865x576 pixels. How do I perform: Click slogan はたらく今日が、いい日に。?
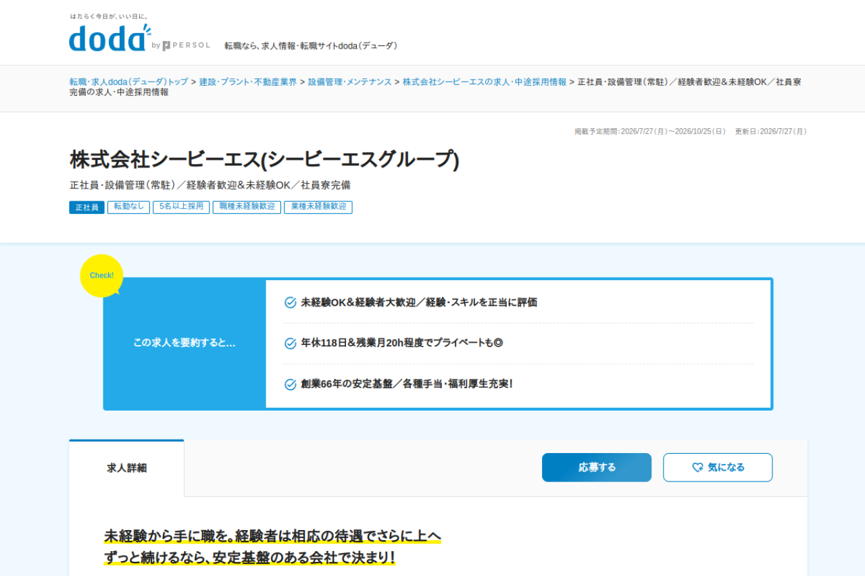tap(109, 16)
